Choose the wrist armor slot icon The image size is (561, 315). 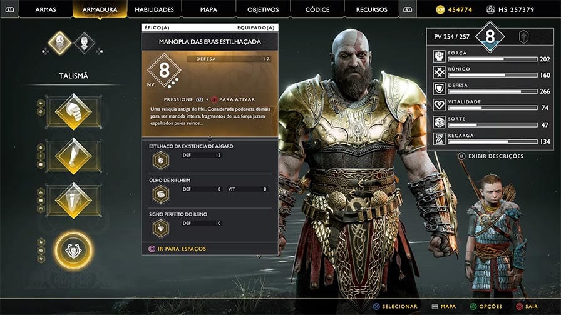pos(73,156)
